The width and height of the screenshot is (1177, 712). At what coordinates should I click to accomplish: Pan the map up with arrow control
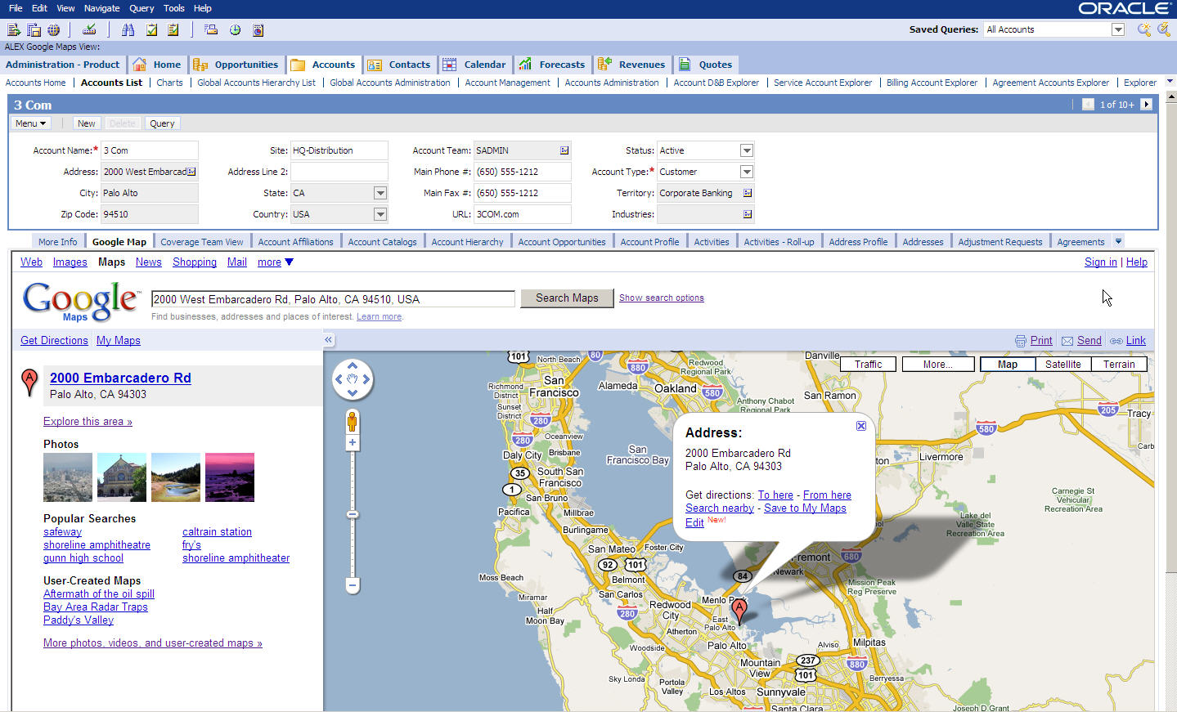point(353,365)
